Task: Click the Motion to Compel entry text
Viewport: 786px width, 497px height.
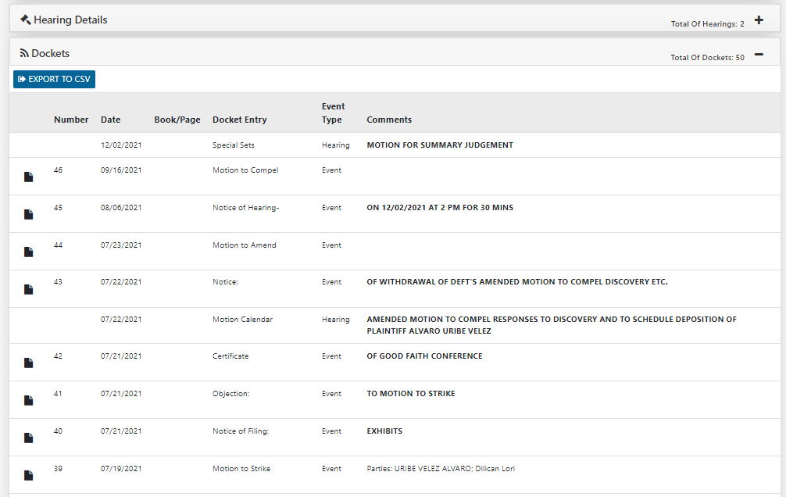Action: [x=245, y=170]
